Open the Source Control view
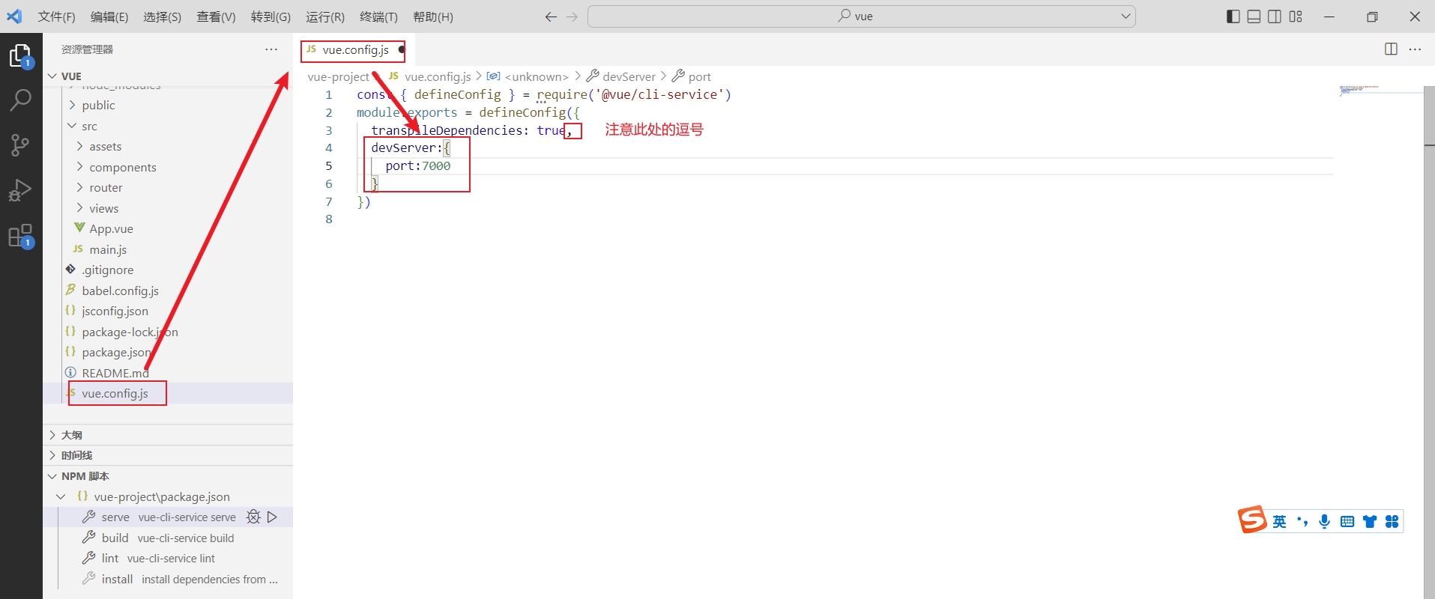Viewport: 1435px width, 599px height. 20,145
